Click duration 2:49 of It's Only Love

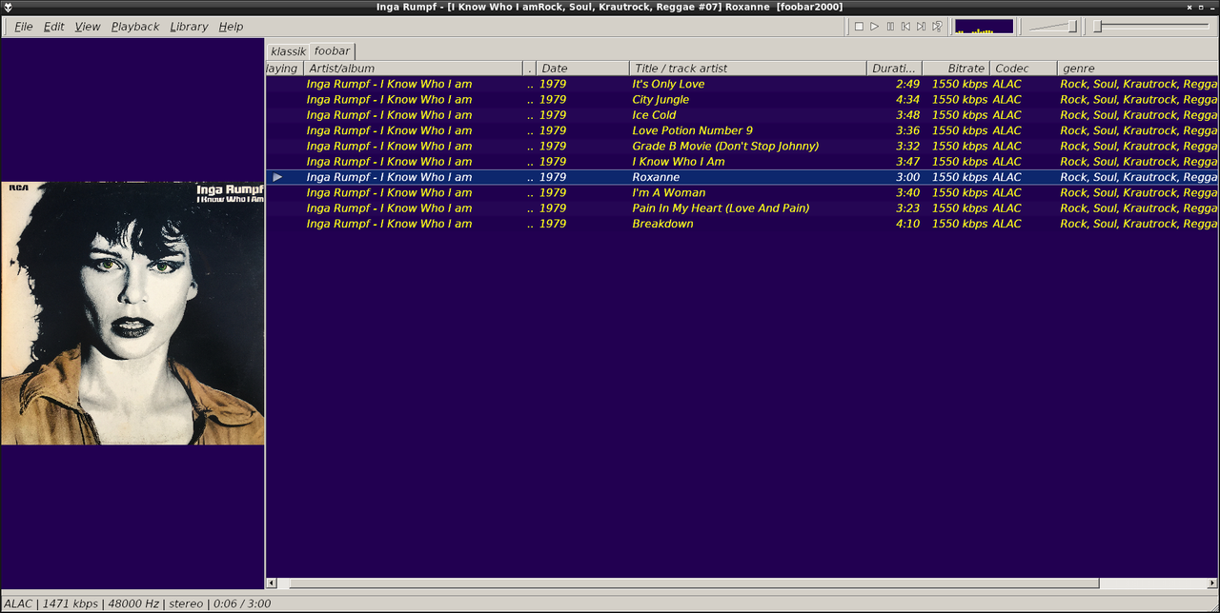click(907, 84)
